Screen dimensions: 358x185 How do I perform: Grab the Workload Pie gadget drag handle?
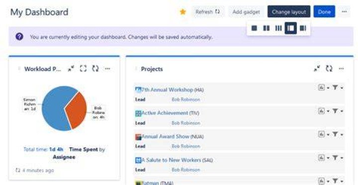pyautogui.click(x=19, y=69)
